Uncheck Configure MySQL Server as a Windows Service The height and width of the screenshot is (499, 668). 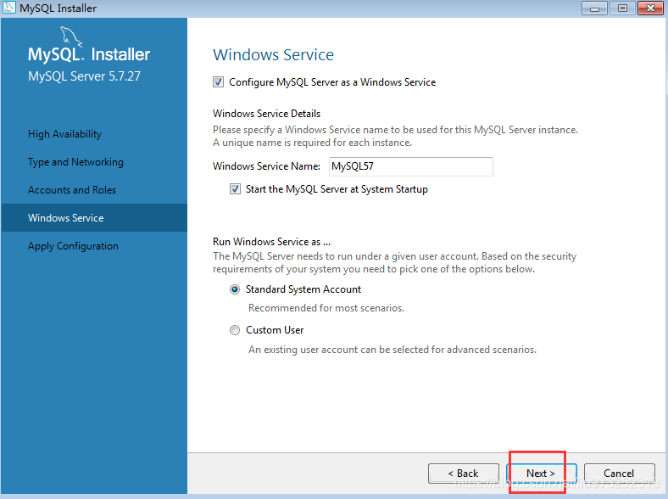click(x=218, y=81)
